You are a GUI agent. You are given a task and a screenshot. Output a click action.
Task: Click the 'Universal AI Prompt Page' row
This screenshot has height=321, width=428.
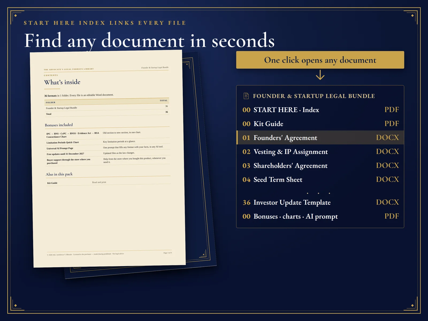(x=108, y=148)
